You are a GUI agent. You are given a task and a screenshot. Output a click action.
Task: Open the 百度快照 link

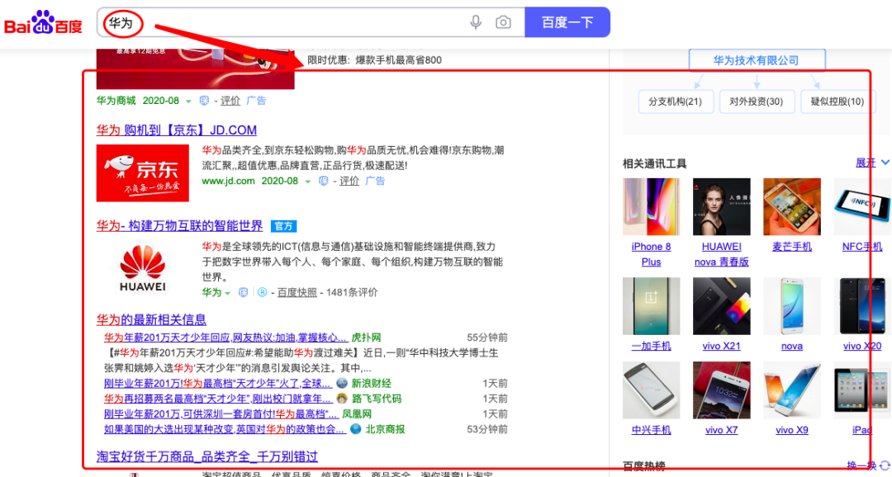(297, 292)
